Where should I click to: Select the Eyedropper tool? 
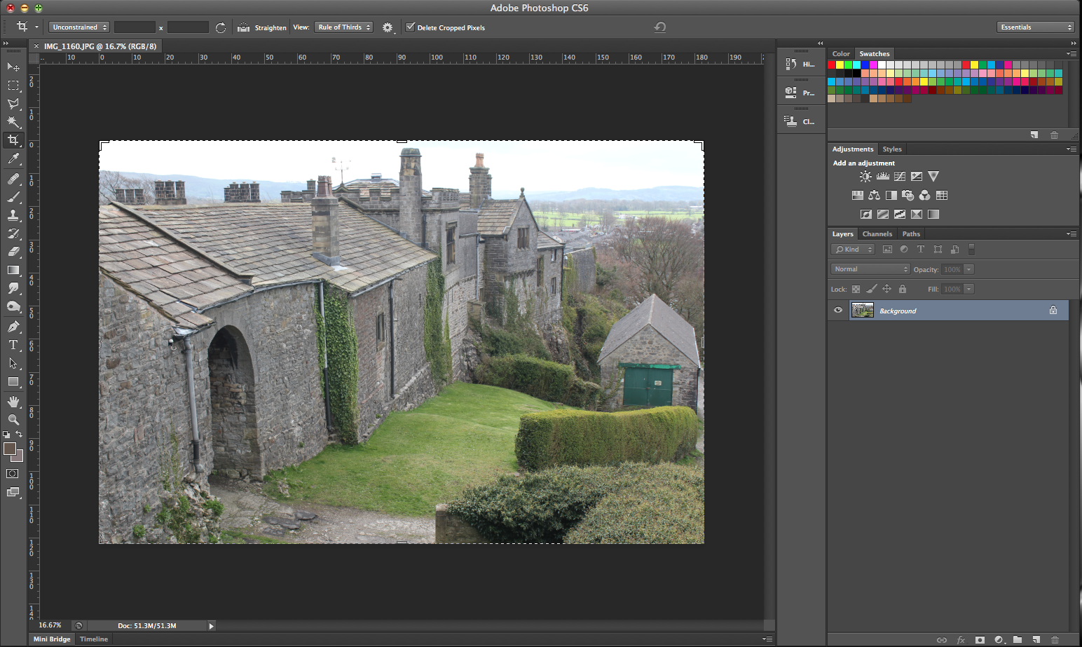(x=13, y=159)
